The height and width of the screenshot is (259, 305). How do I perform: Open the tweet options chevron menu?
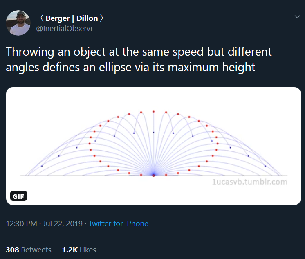tap(297, 17)
